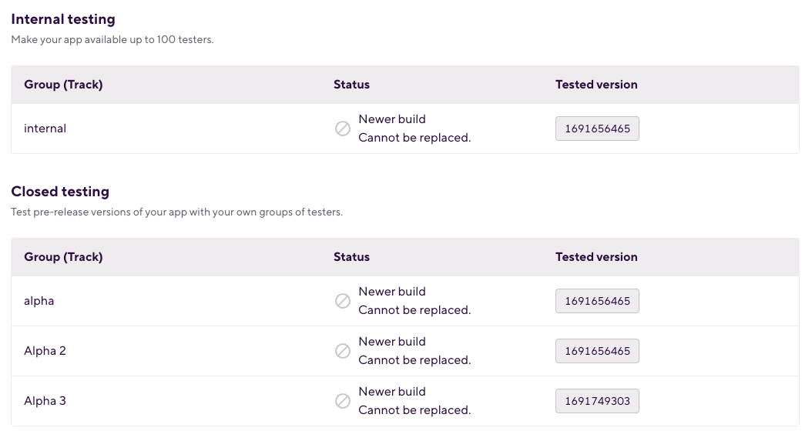Click the blocked icon in internal row

pyautogui.click(x=342, y=129)
